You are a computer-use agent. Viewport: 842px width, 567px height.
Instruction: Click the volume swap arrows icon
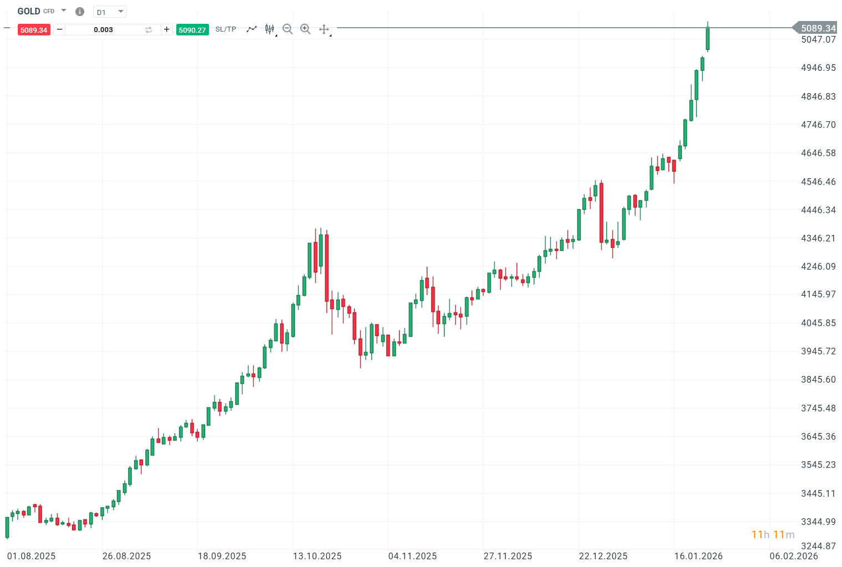(x=149, y=30)
